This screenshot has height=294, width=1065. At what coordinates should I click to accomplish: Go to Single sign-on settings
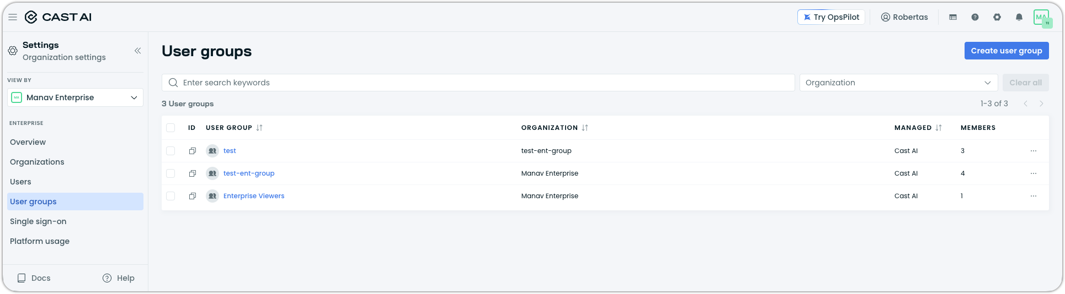point(38,221)
